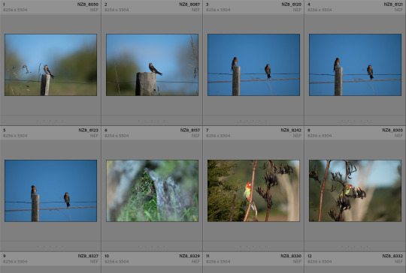Click the file name NZ8_8330

pos(291,256)
